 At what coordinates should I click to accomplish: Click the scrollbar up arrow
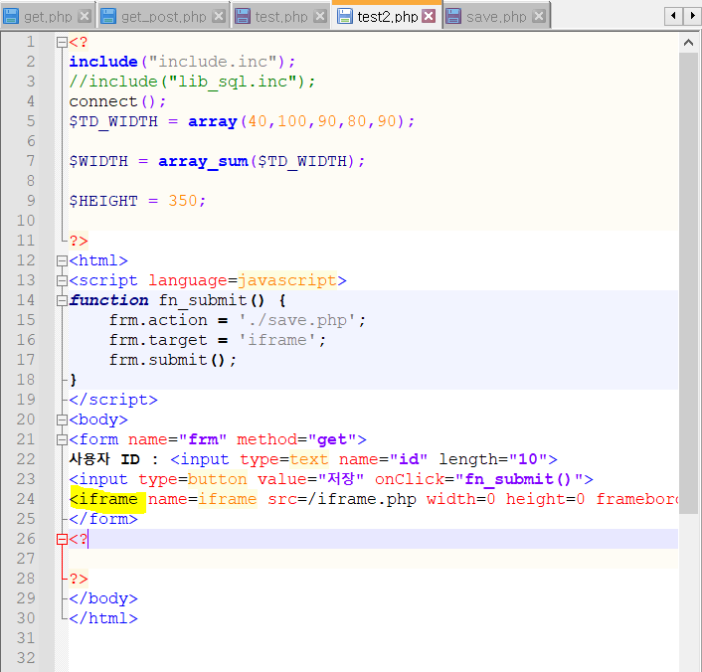[x=688, y=43]
